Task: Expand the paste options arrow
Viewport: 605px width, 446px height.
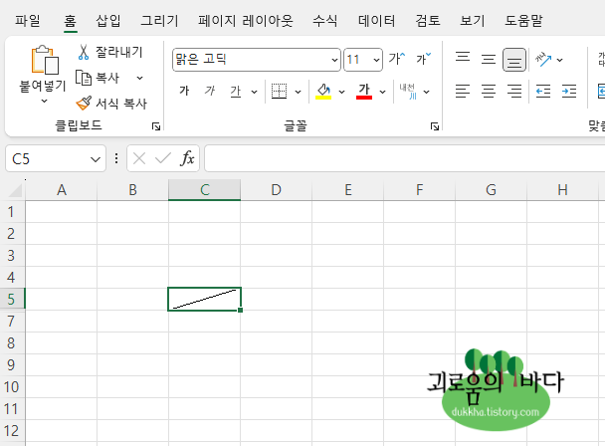Action: coord(45,102)
